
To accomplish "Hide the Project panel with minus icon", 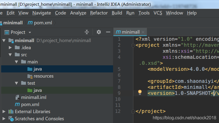I will coord(108,32).
